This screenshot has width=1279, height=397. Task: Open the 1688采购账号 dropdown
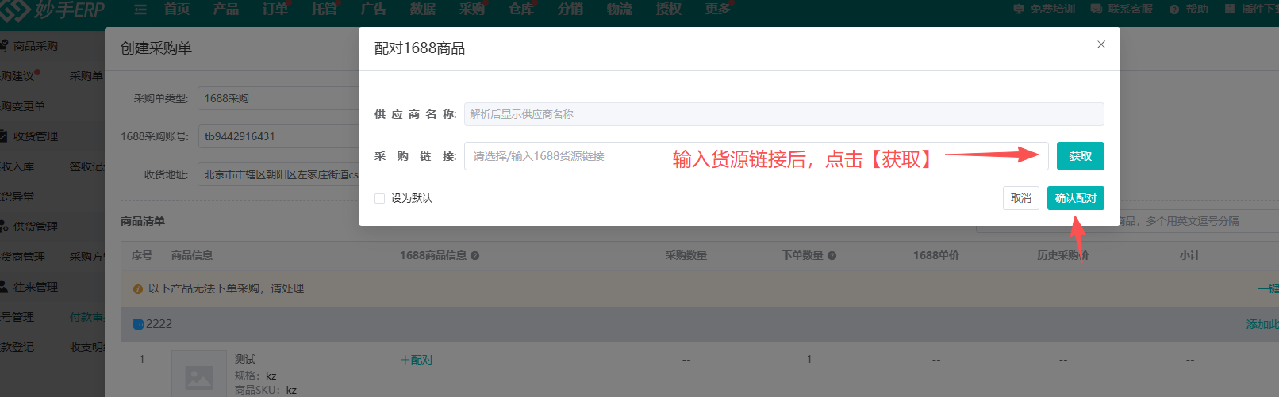tap(278, 136)
